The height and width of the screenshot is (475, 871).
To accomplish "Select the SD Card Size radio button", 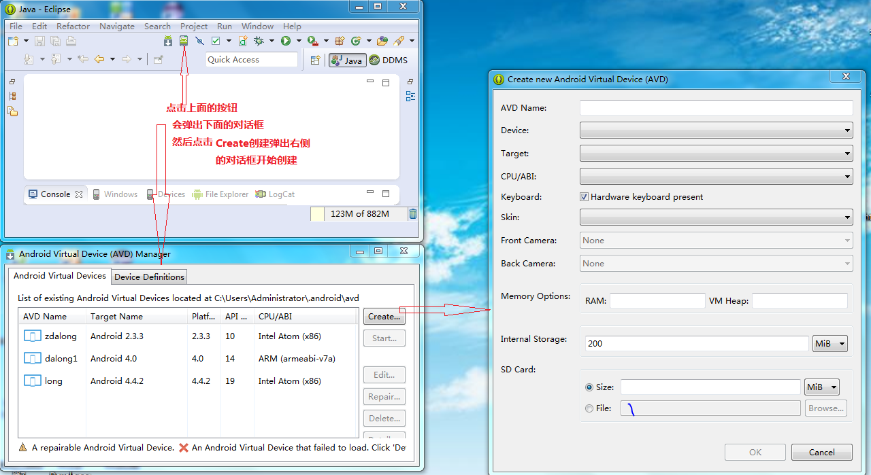I will click(x=589, y=387).
